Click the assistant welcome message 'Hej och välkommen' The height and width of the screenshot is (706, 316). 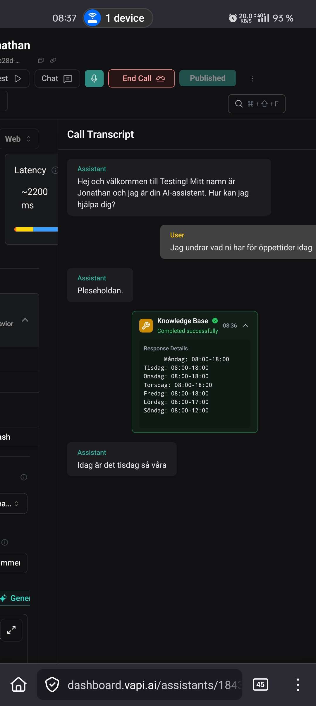pos(169,187)
